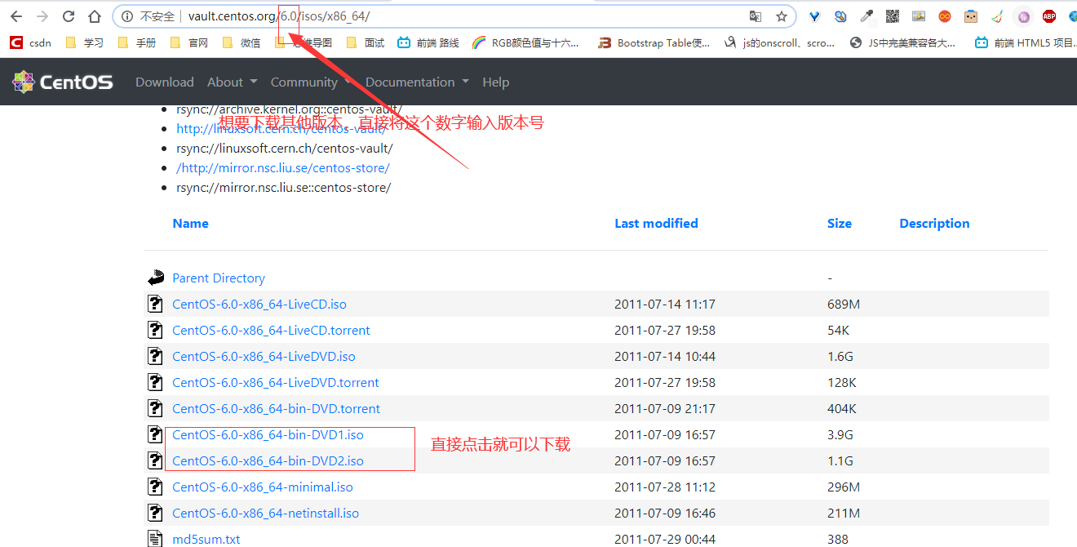This screenshot has width=1077, height=547.
Task: Expand the Documentation navbar dropdown
Action: click(417, 82)
